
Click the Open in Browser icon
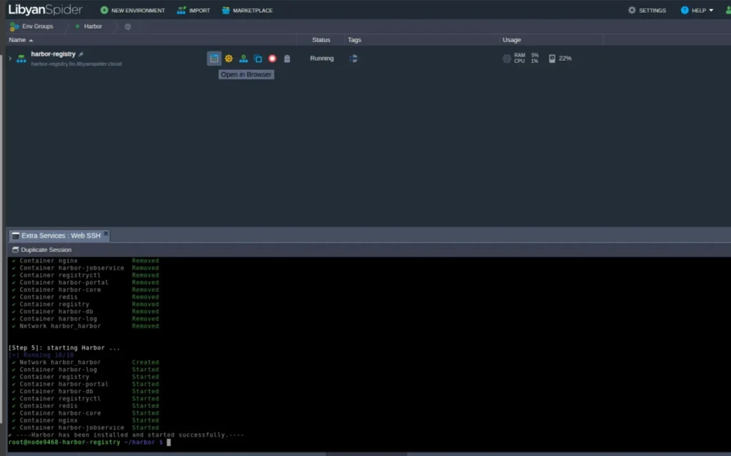tap(214, 59)
